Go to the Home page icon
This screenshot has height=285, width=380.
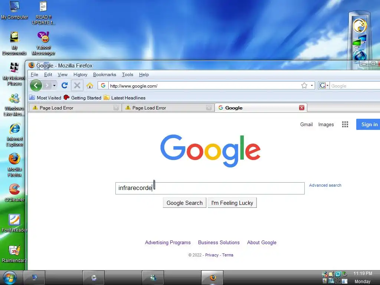click(90, 86)
